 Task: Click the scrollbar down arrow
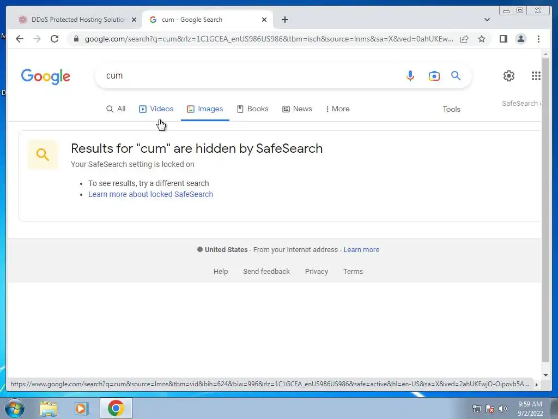click(545, 375)
